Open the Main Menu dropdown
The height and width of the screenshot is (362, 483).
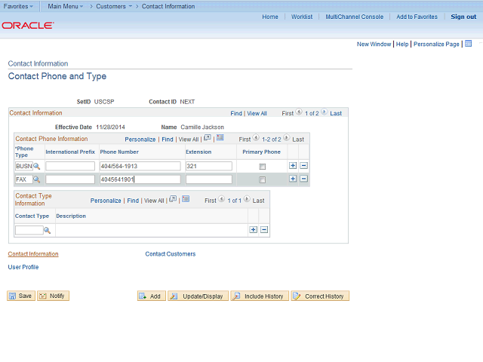click(x=66, y=6)
